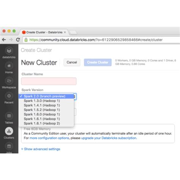
Task: Open the Tables icon in sidebar
Action: point(9,116)
